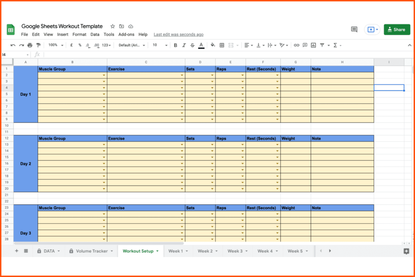
Task: Apply the Create a filter tool
Action: click(x=323, y=45)
